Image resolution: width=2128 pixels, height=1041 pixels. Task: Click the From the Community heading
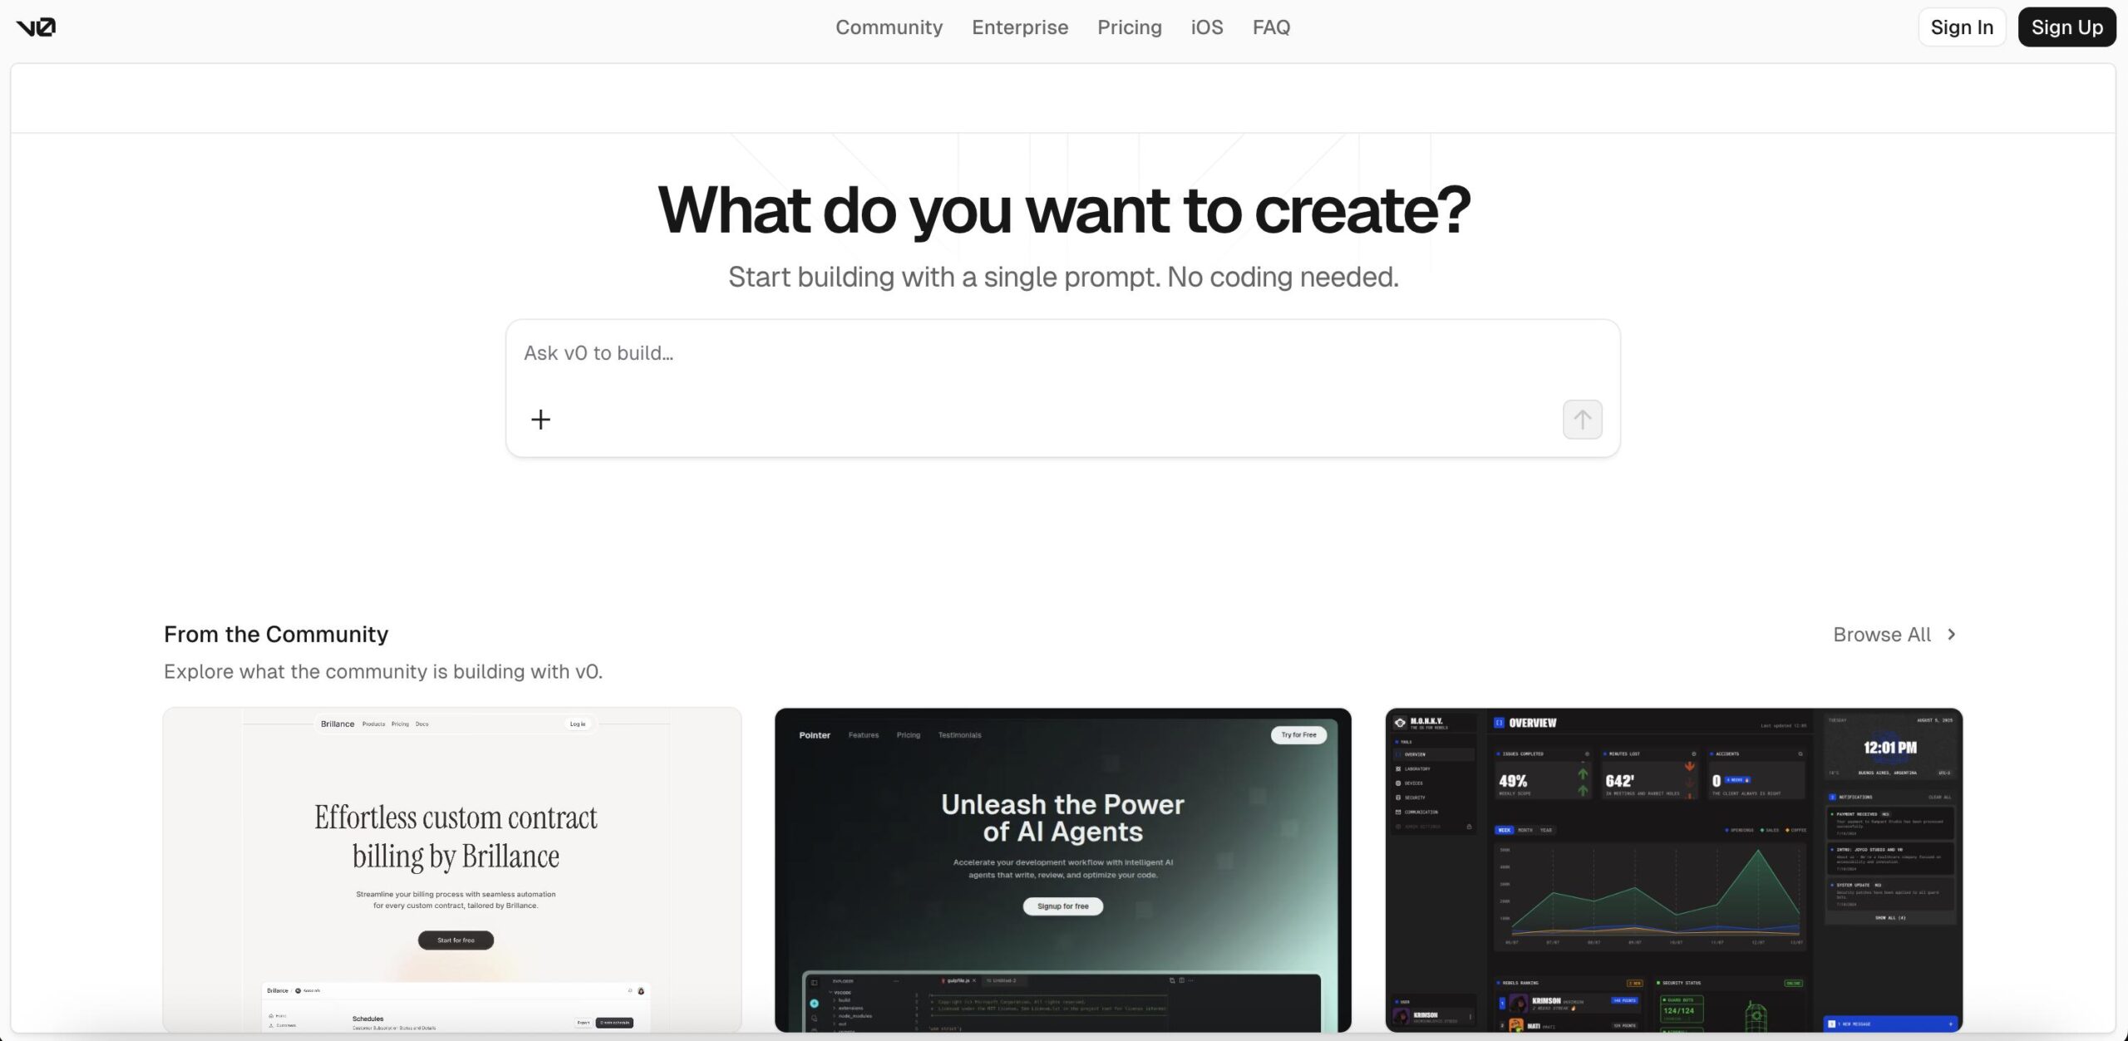click(276, 635)
